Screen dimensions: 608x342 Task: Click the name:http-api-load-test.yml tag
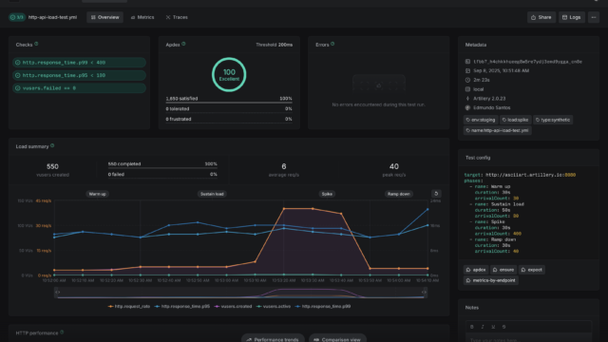497,130
